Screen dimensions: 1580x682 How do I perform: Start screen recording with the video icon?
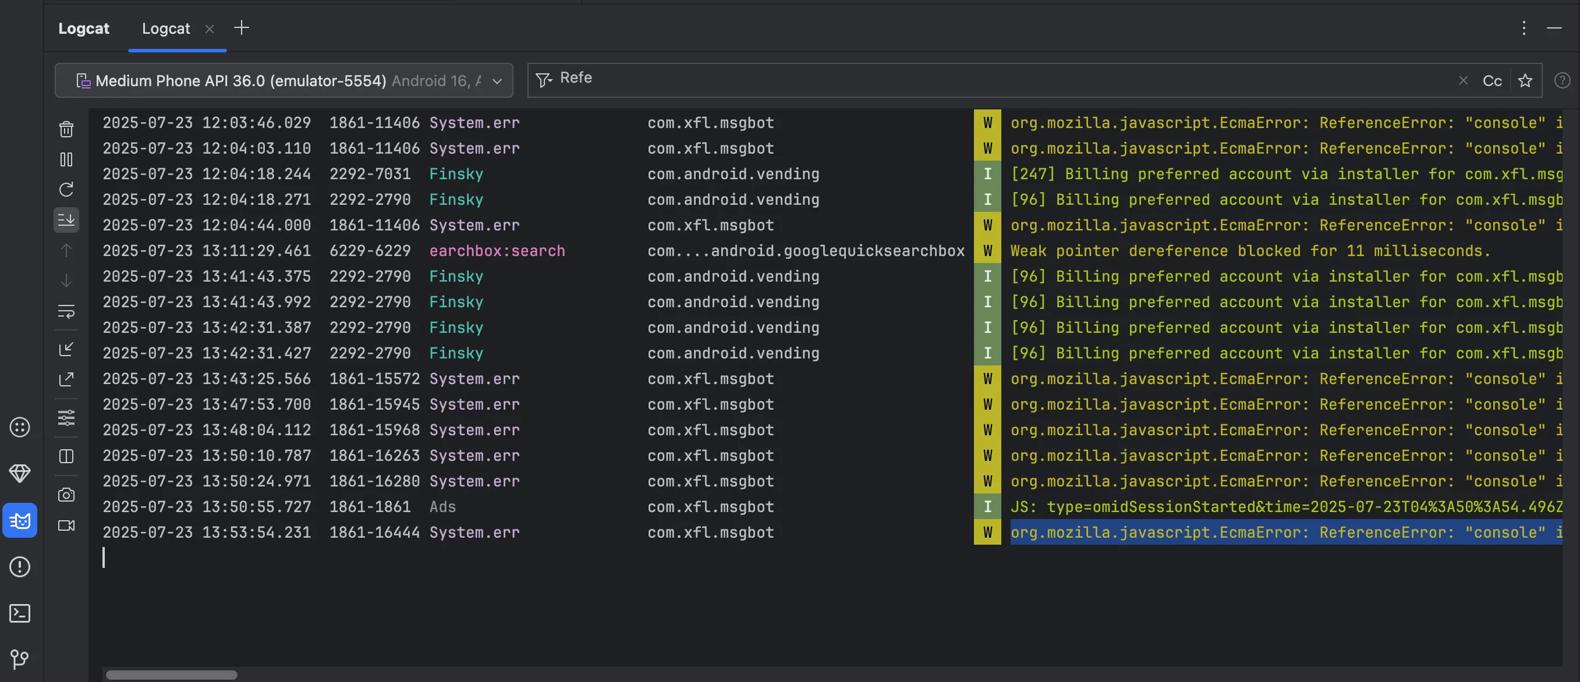pyautogui.click(x=66, y=525)
